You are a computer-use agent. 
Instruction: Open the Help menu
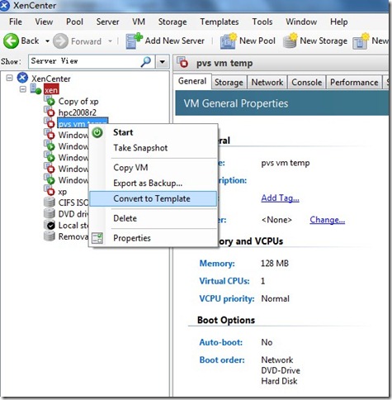click(339, 21)
